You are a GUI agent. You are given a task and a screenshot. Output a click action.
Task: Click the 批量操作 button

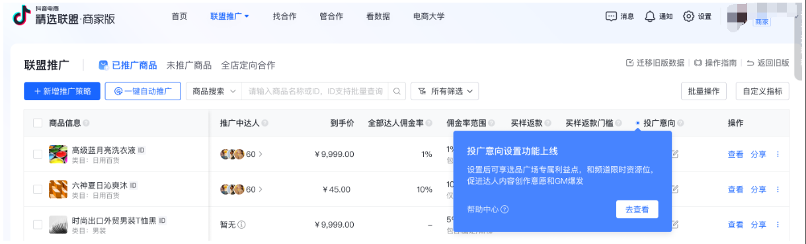coord(704,91)
